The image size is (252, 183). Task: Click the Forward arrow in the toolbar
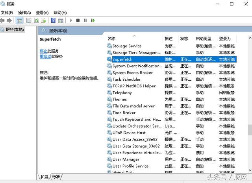(9, 20)
